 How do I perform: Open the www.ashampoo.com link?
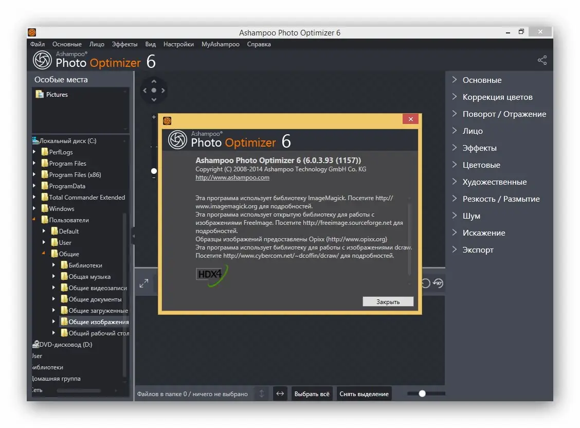pyautogui.click(x=232, y=177)
